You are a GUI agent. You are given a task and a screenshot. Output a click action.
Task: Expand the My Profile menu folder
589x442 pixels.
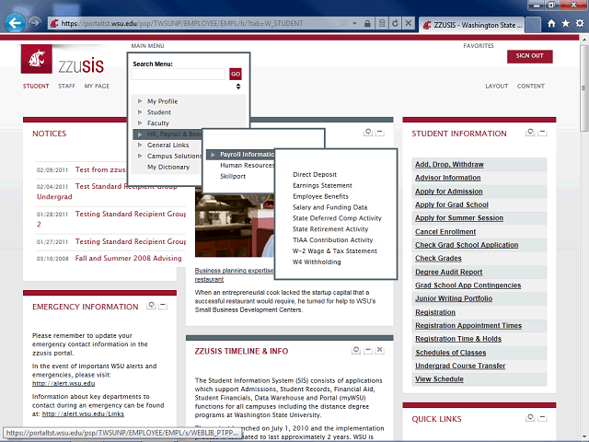[x=140, y=101]
